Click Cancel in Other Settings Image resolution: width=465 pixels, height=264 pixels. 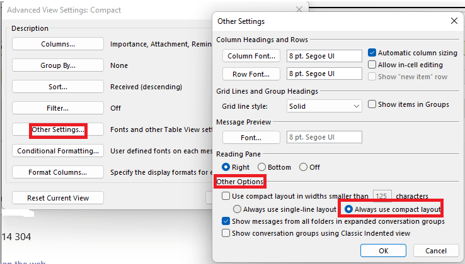click(x=436, y=251)
